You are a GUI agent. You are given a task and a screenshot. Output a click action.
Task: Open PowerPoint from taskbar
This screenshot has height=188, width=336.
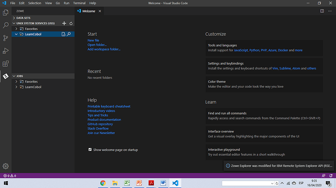[139, 183]
